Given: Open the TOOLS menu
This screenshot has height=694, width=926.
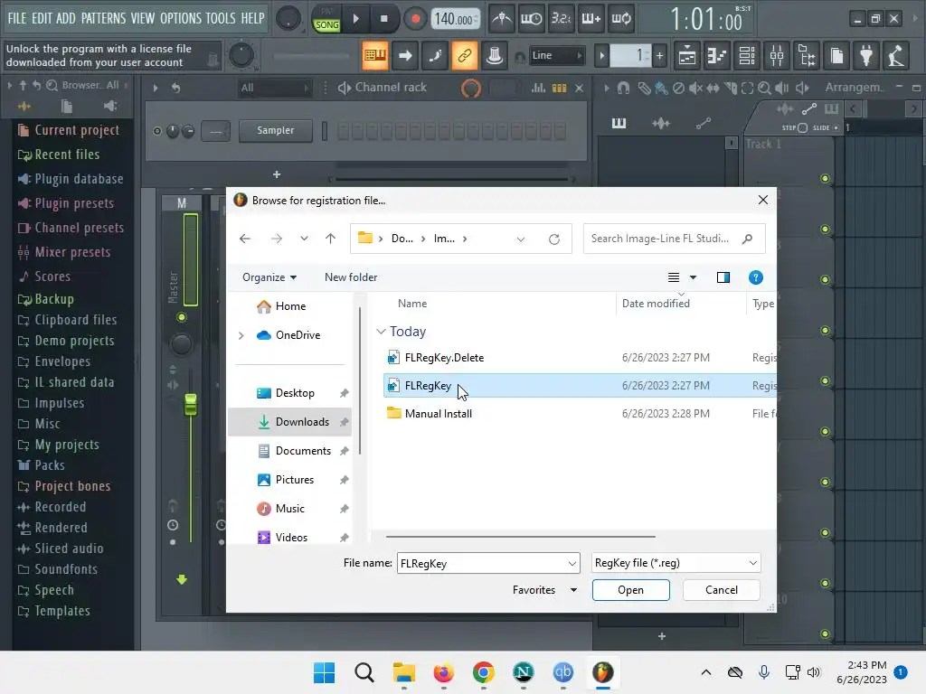Looking at the screenshot, I should pos(221,18).
